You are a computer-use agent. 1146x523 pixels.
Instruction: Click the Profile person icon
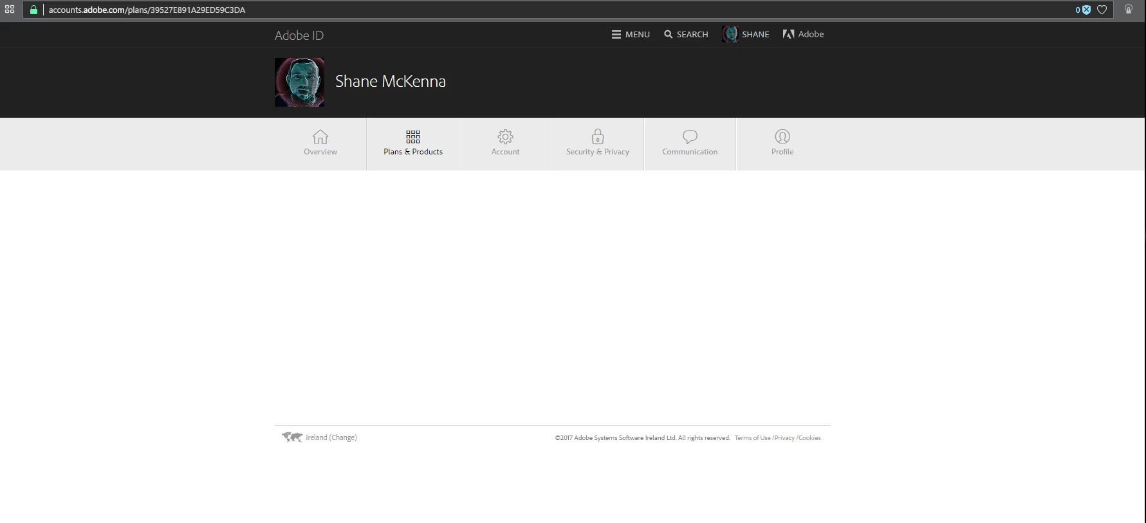click(782, 136)
